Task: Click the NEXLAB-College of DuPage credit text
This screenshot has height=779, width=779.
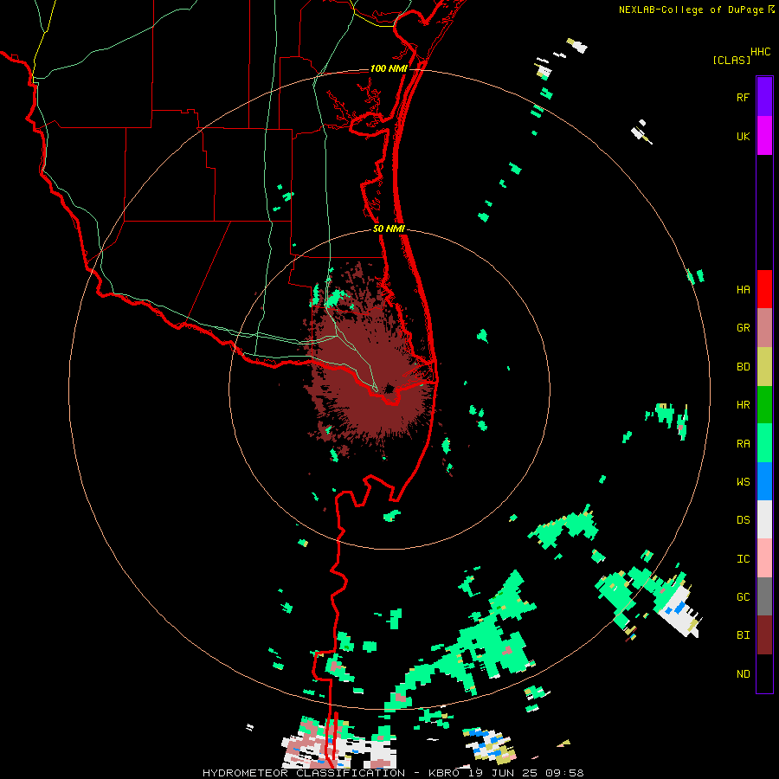Action: click(691, 10)
